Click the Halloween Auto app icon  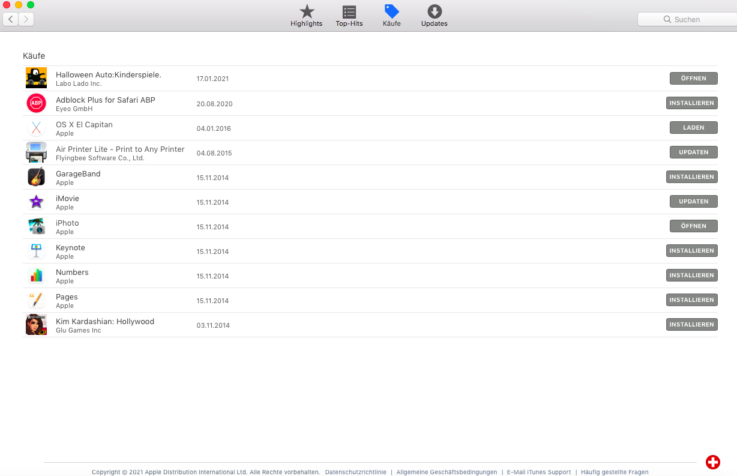click(36, 78)
